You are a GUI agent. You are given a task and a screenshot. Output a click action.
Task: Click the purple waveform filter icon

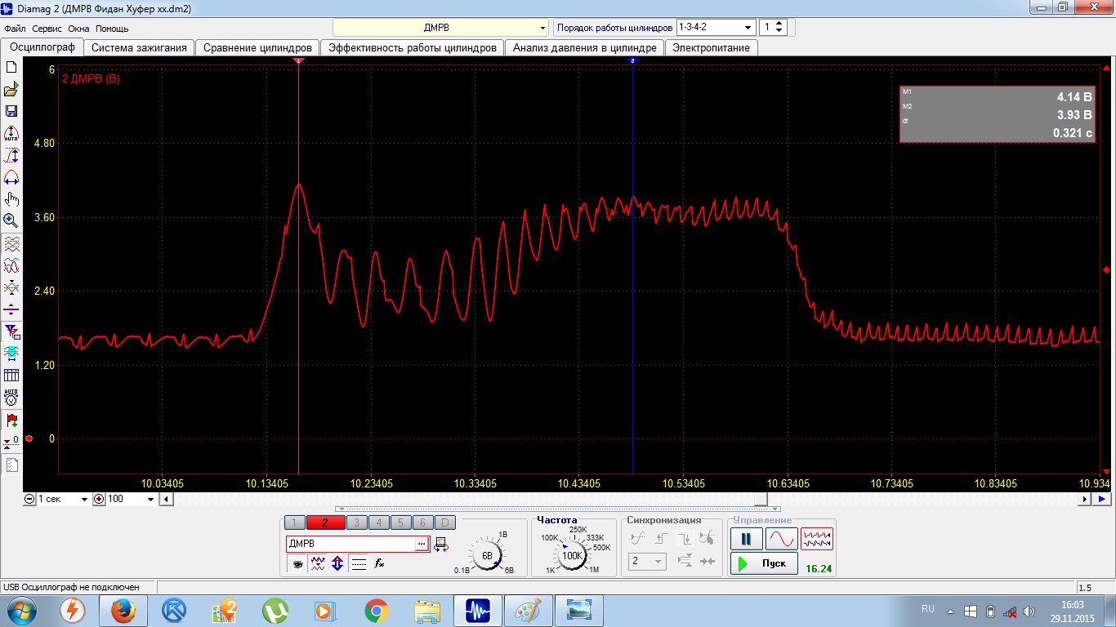click(318, 563)
